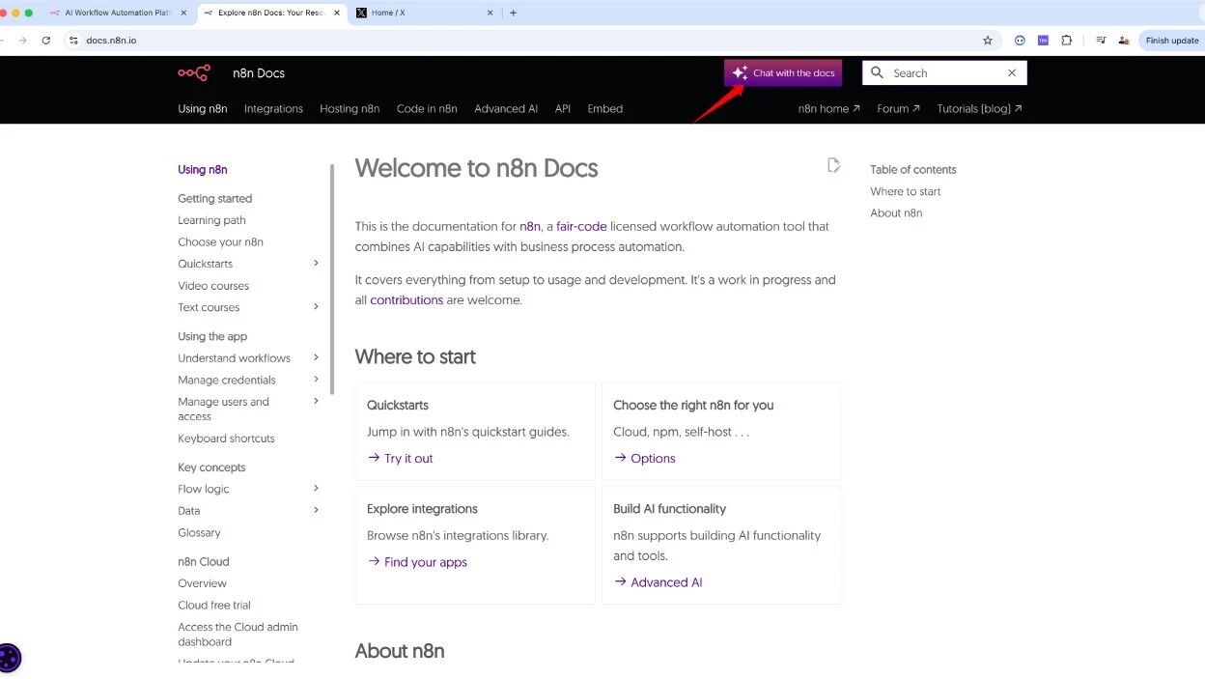The width and height of the screenshot is (1205, 679).
Task: Click the docs Search input field
Action: 944,73
